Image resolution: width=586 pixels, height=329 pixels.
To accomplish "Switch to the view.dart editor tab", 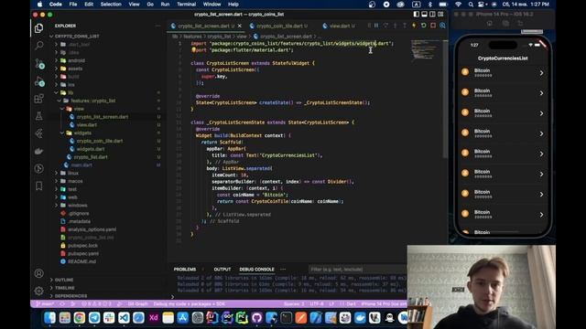I will (340, 26).
